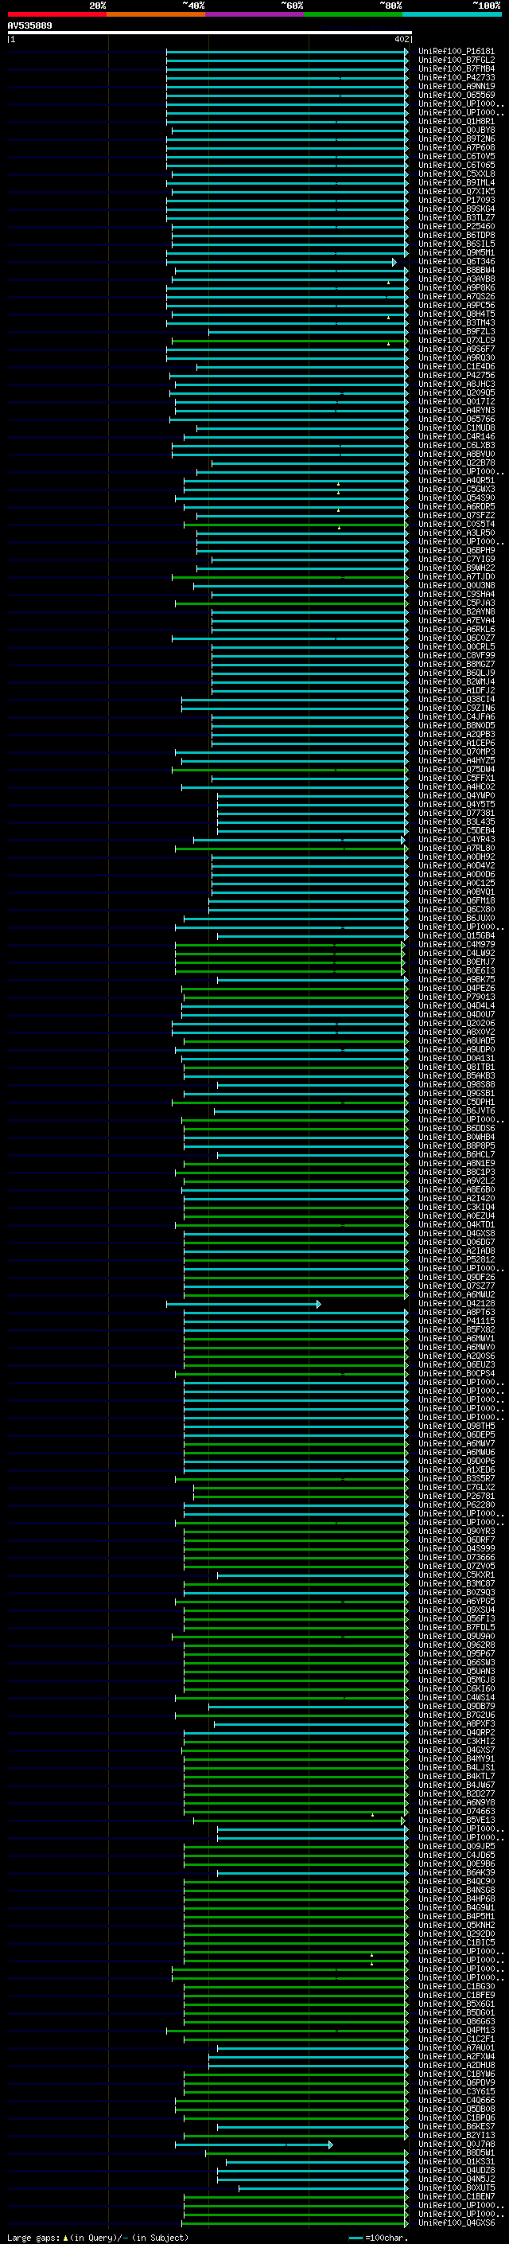The height and width of the screenshot is (2244, 509).
Task: Click the red ~20% identity legend bar
Action: coord(56,14)
